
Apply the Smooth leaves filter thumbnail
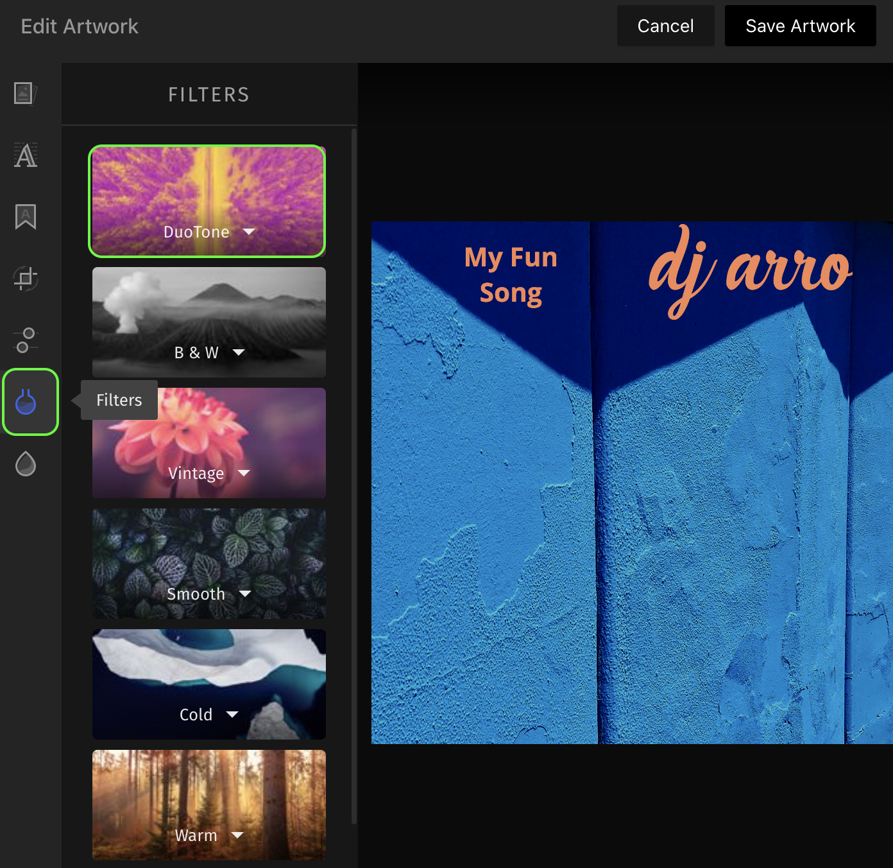[209, 564]
